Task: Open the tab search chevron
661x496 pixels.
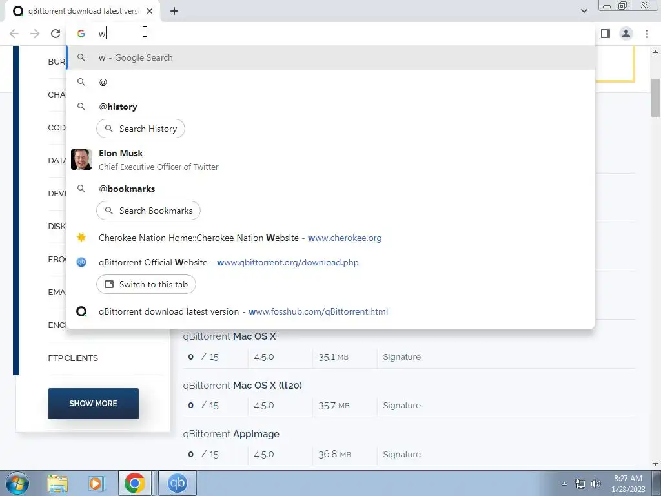Action: pyautogui.click(x=584, y=11)
